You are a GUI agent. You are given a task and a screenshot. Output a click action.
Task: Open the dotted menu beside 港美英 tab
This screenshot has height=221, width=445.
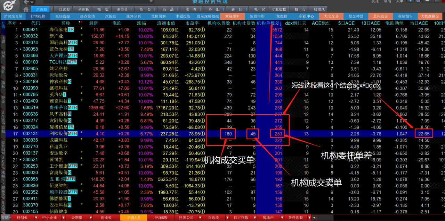pos(131,9)
